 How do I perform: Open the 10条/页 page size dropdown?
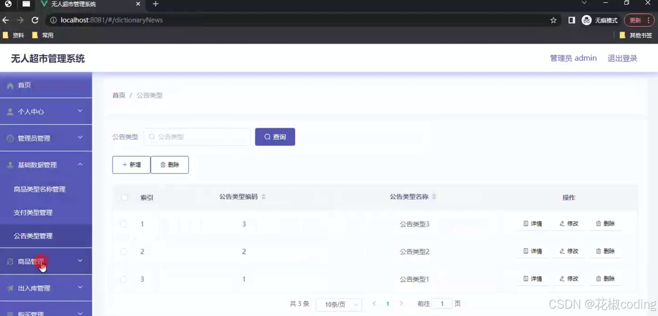tap(339, 304)
